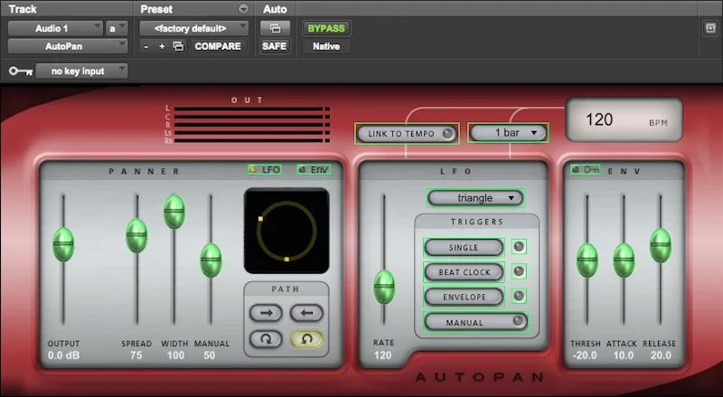
Task: Click the SPREAD slider knob
Action: click(x=136, y=235)
